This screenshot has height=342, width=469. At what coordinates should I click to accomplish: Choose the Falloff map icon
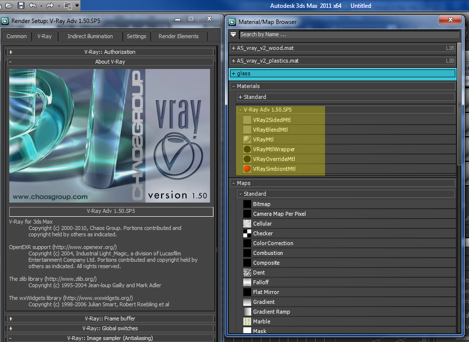click(x=247, y=282)
